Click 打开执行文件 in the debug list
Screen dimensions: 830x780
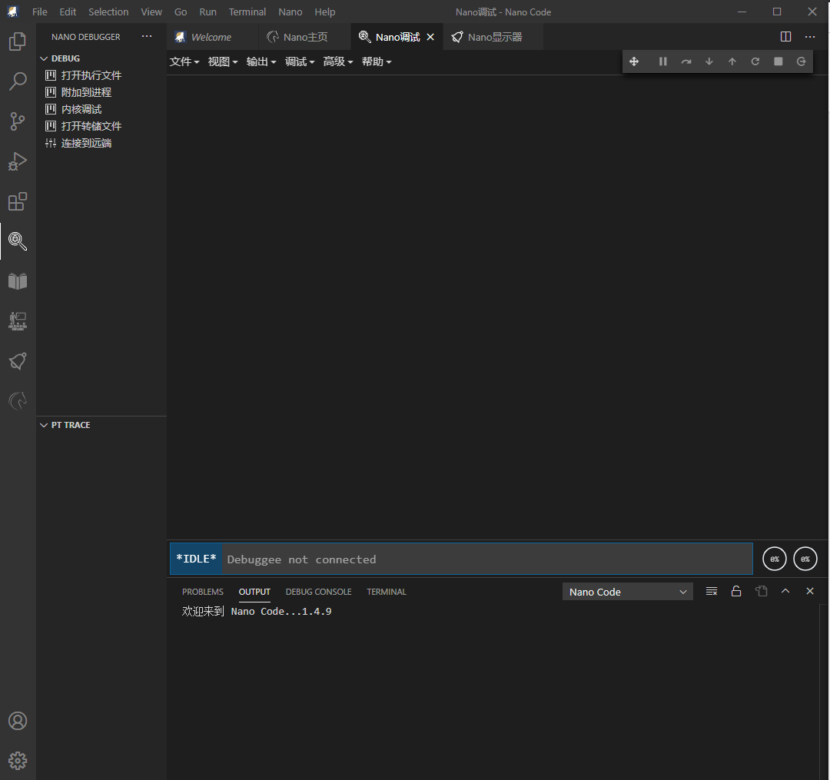point(91,75)
